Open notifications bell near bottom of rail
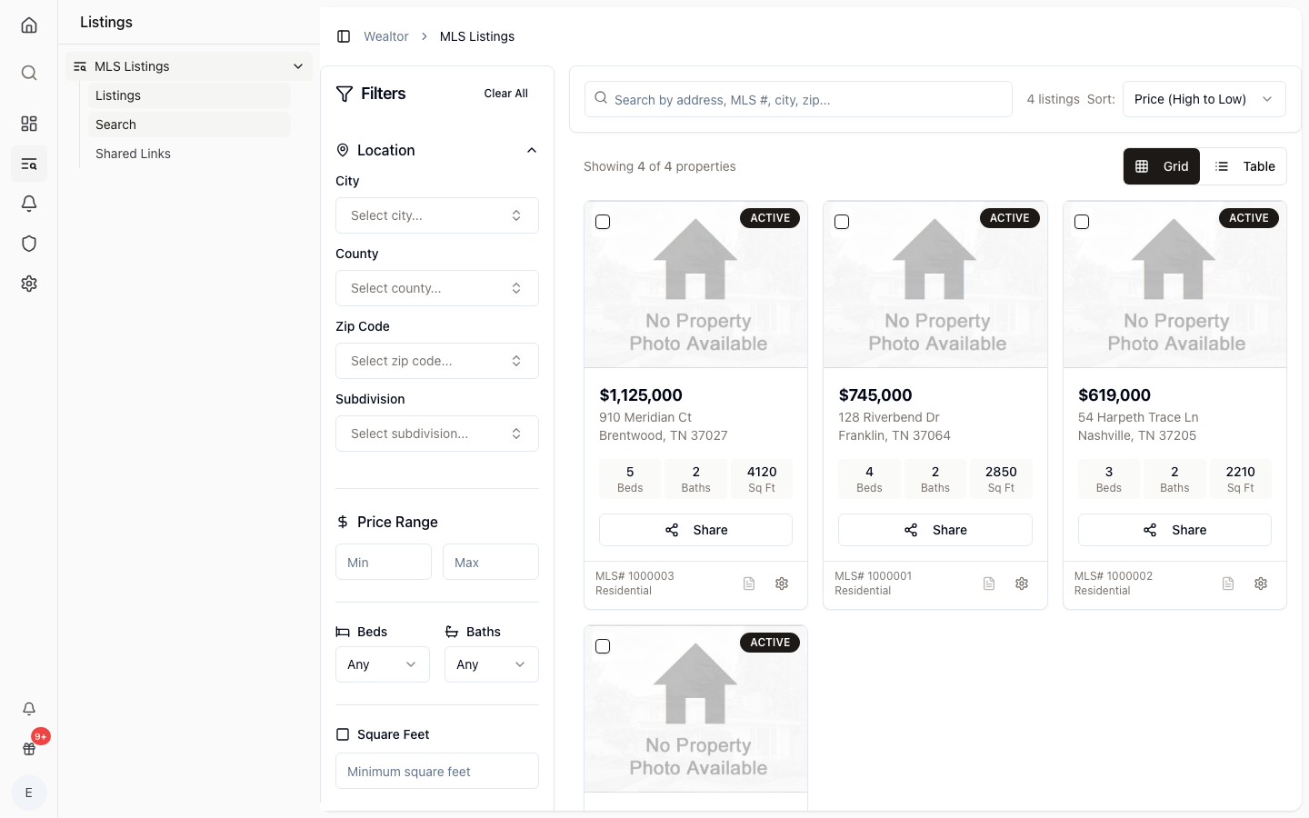 tap(29, 709)
